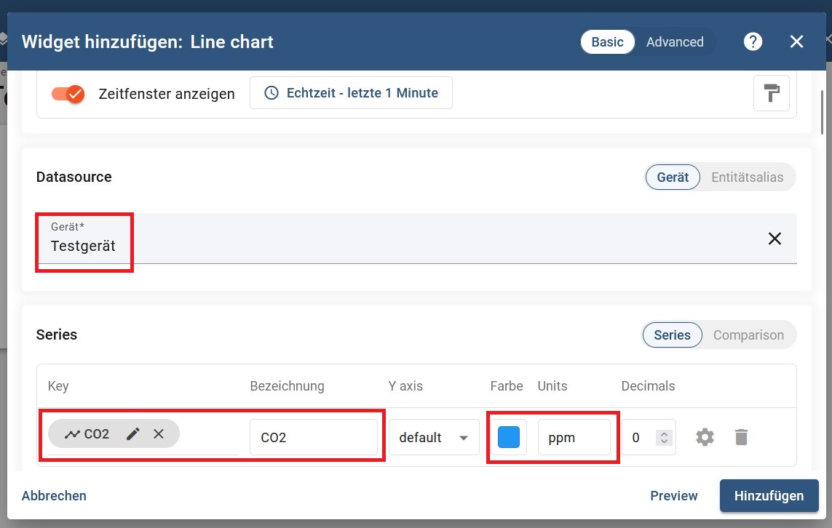Switch to Advanced mode
This screenshot has height=528, width=832.
[675, 41]
